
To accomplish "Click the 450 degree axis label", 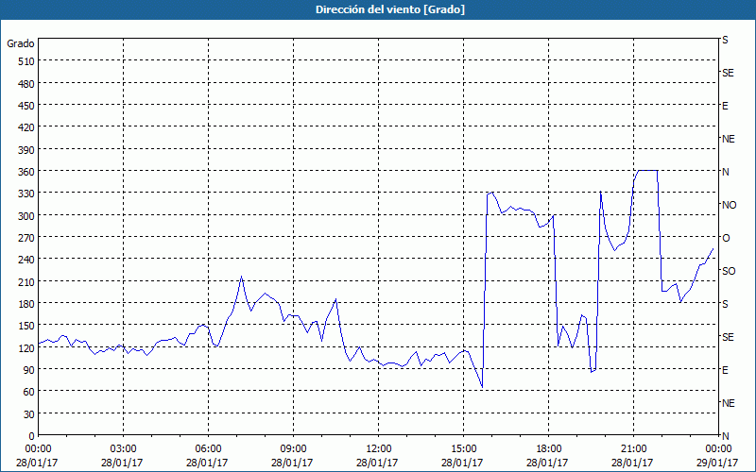I will [x=26, y=106].
